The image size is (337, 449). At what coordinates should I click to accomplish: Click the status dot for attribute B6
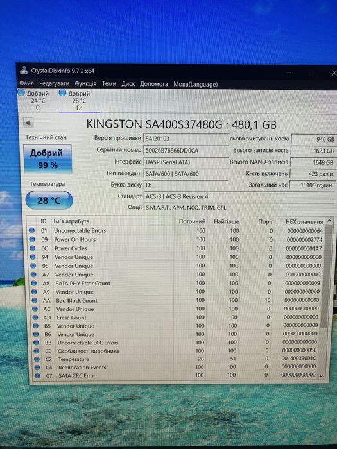click(x=36, y=334)
